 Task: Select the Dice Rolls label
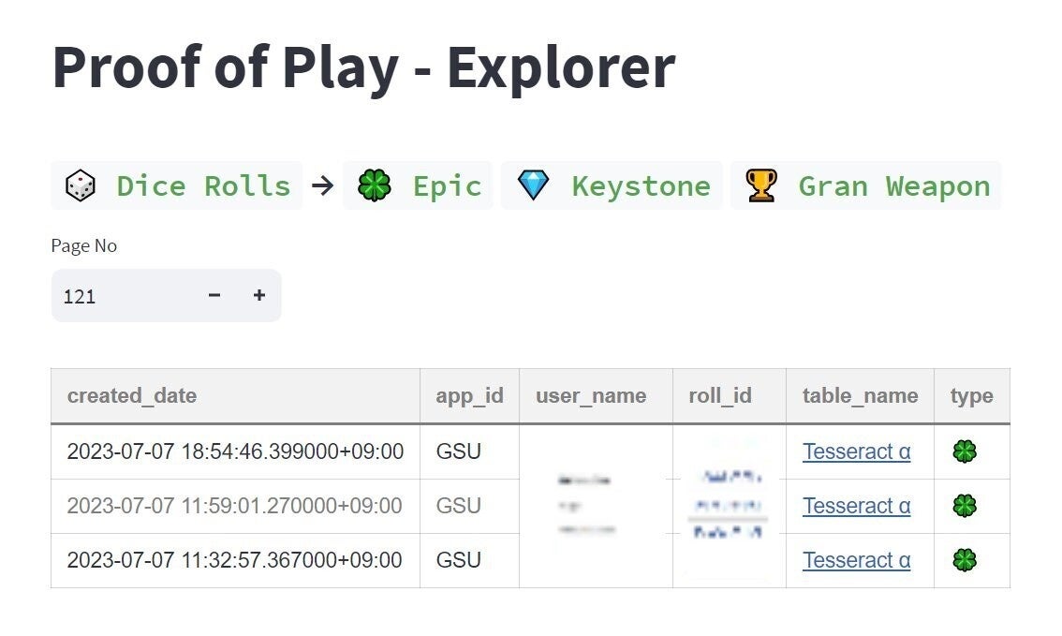coord(203,185)
